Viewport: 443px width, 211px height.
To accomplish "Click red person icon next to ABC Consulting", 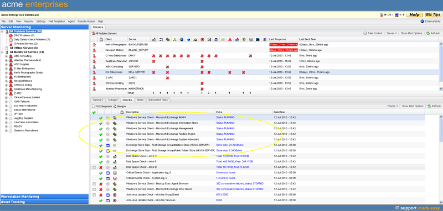I will (11, 56).
